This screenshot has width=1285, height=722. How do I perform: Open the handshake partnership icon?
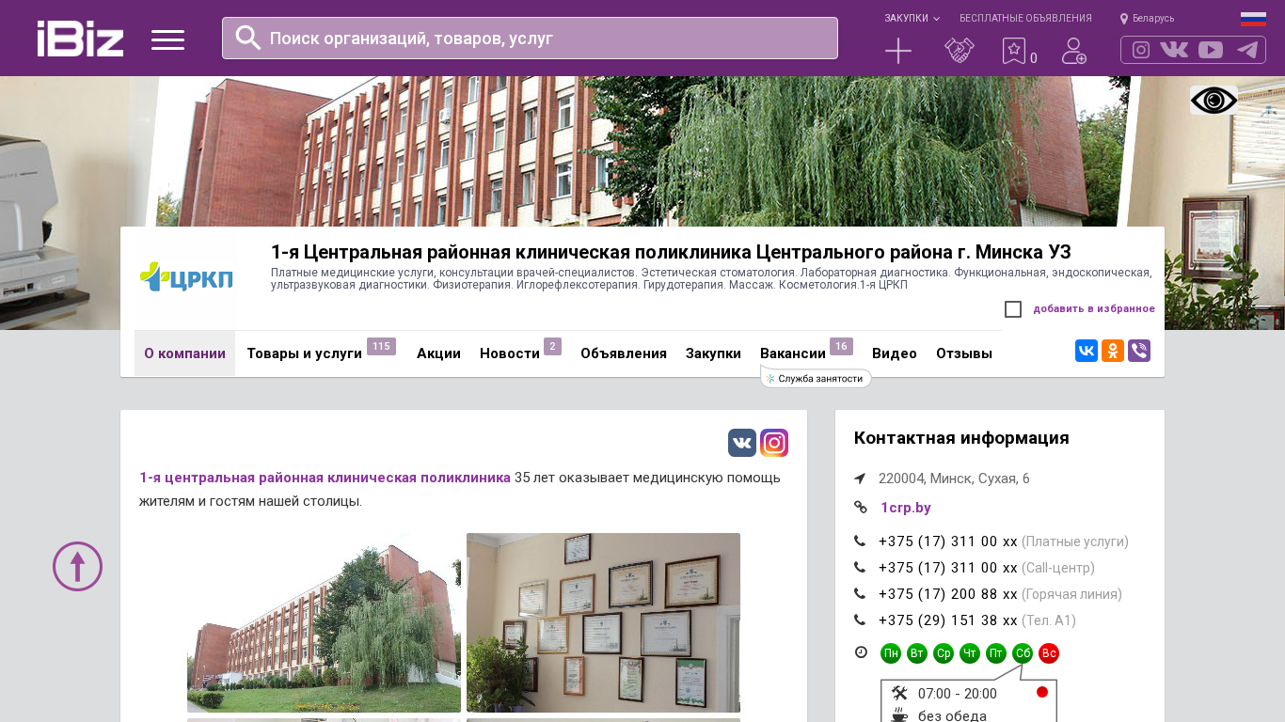point(960,51)
